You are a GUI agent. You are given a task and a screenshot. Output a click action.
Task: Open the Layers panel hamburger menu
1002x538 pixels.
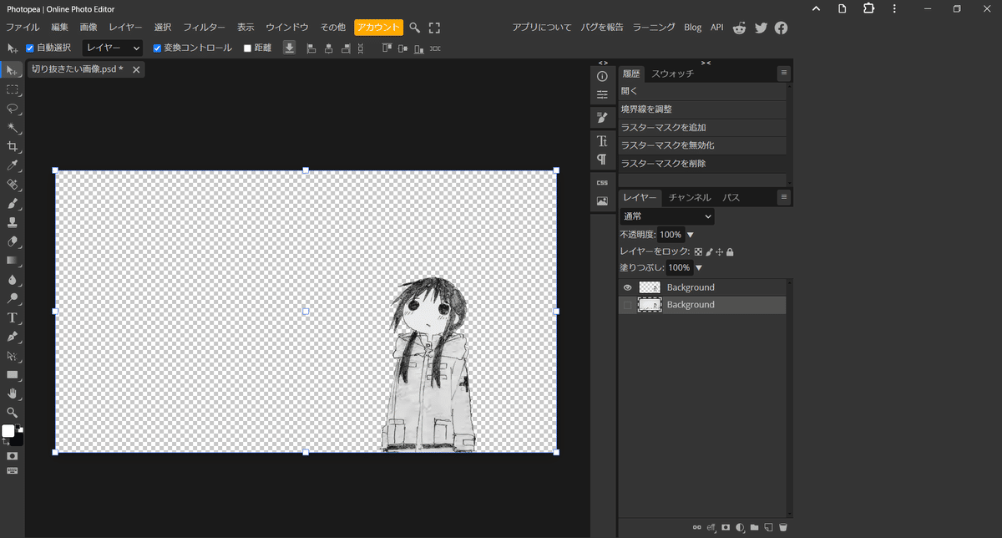coord(783,197)
